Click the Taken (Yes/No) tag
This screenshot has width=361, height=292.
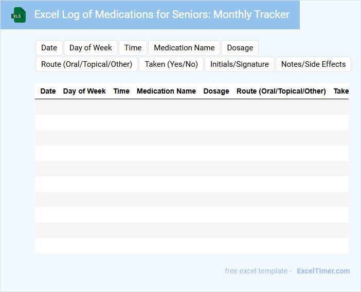(x=171, y=64)
